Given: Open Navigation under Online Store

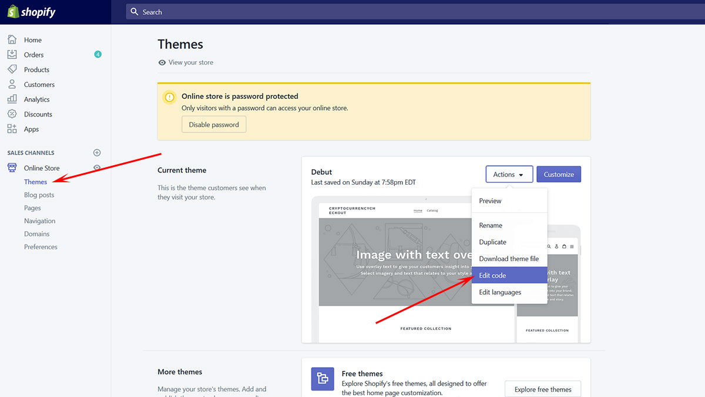Looking at the screenshot, I should 40,221.
